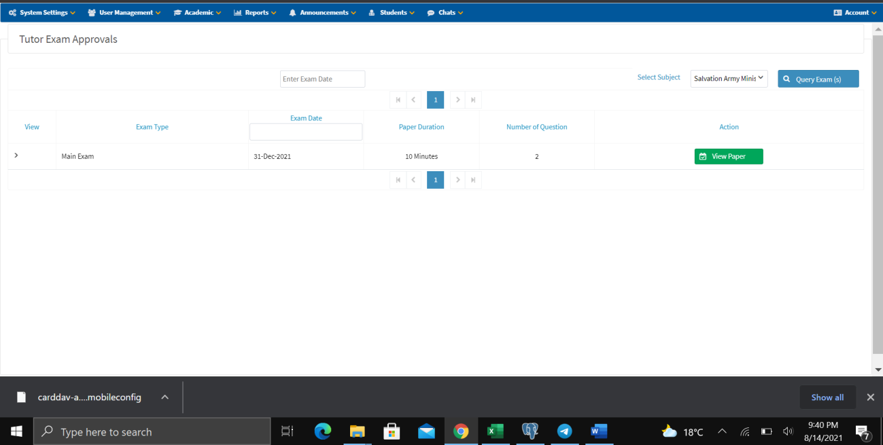Click Show all downloads button
Viewport: 883px width, 445px height.
[x=827, y=397]
